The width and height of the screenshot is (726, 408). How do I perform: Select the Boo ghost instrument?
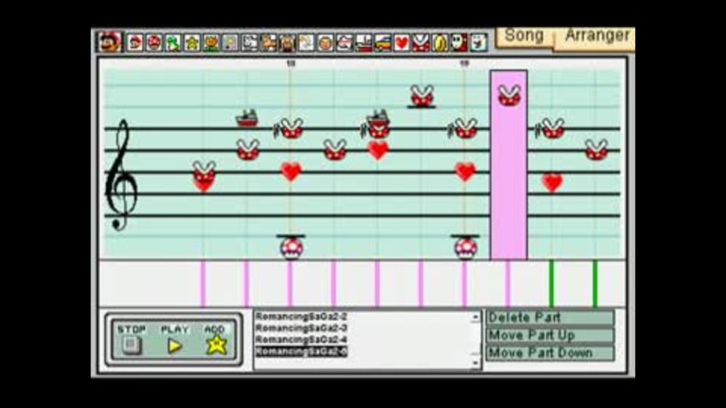[478, 43]
